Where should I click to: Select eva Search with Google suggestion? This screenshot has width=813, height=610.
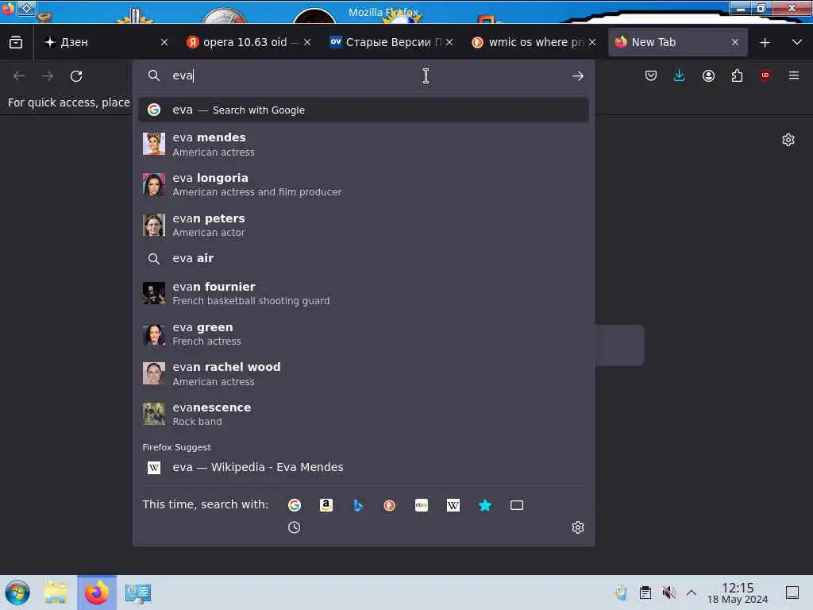(364, 110)
